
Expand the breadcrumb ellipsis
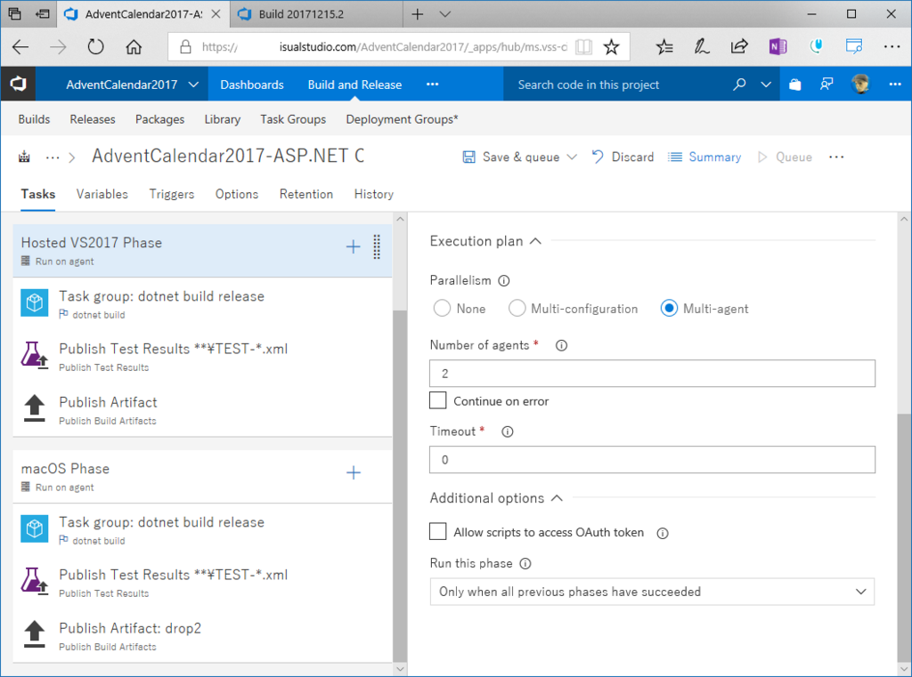pos(53,157)
